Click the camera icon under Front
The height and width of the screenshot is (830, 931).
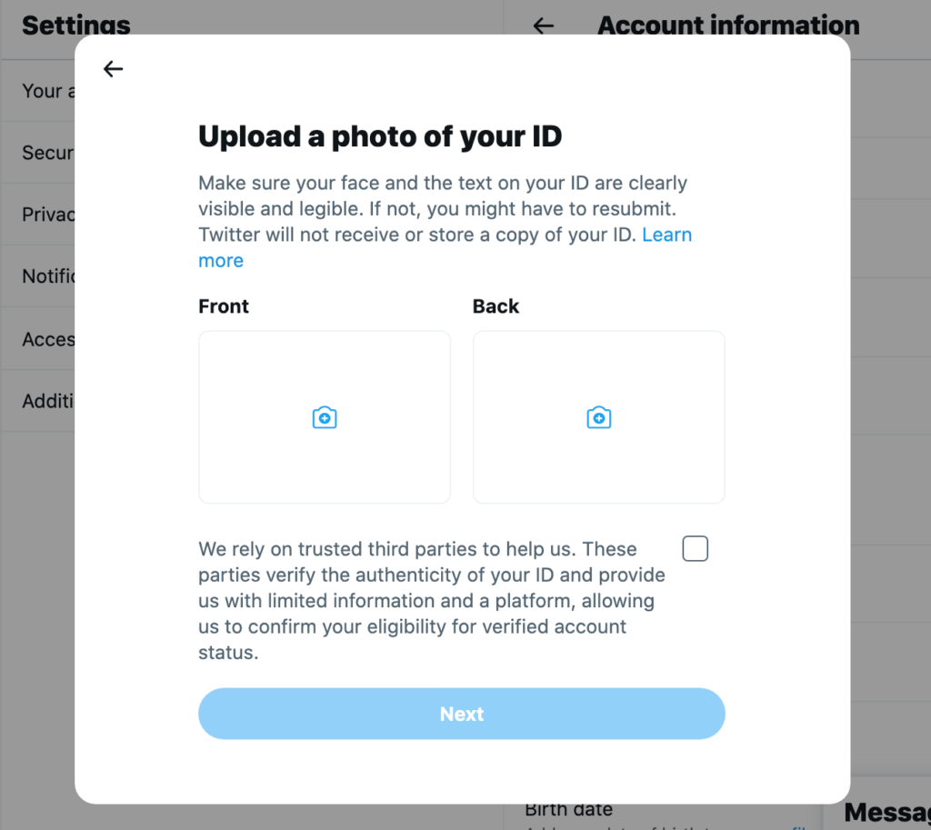pos(325,417)
